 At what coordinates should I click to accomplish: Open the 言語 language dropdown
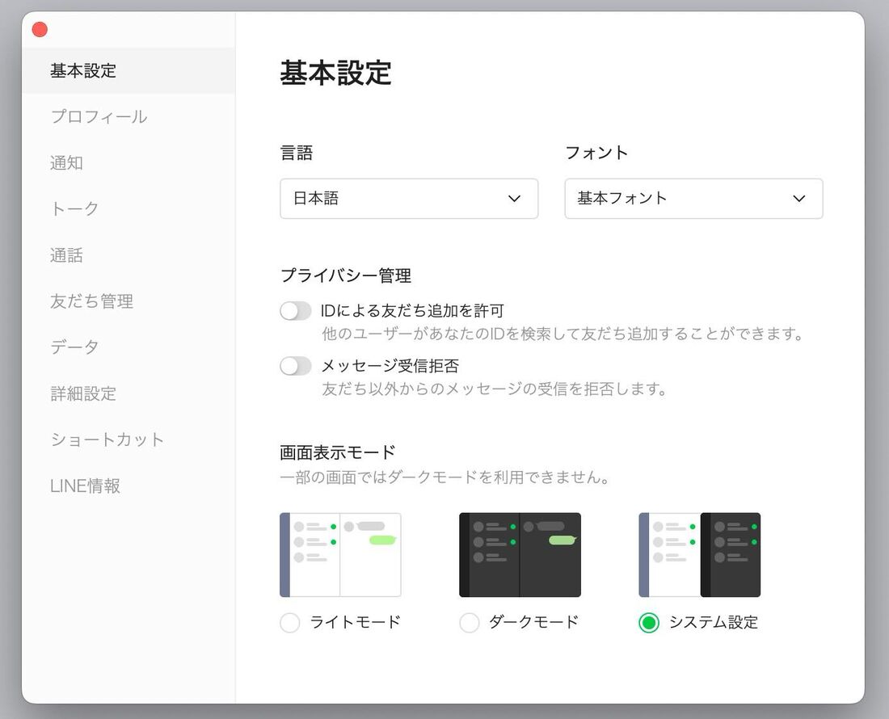click(x=408, y=199)
